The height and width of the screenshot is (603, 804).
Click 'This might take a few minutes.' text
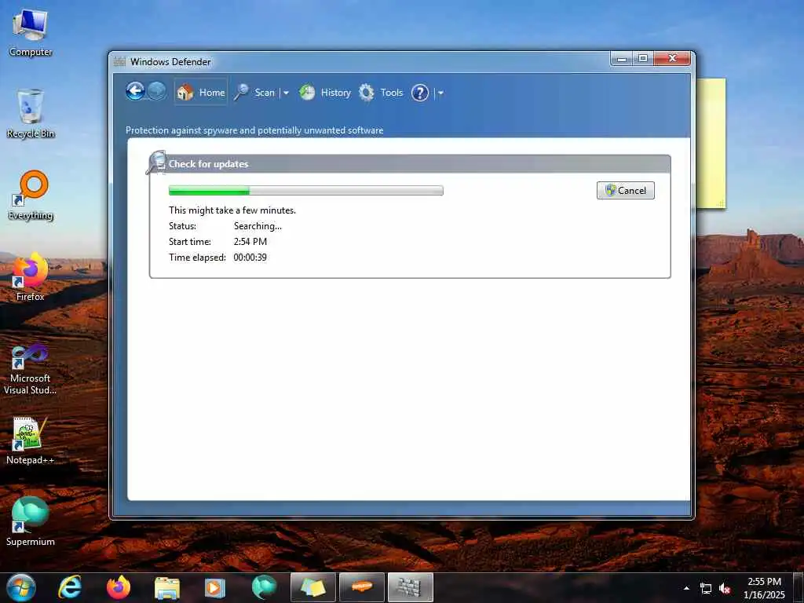click(232, 210)
